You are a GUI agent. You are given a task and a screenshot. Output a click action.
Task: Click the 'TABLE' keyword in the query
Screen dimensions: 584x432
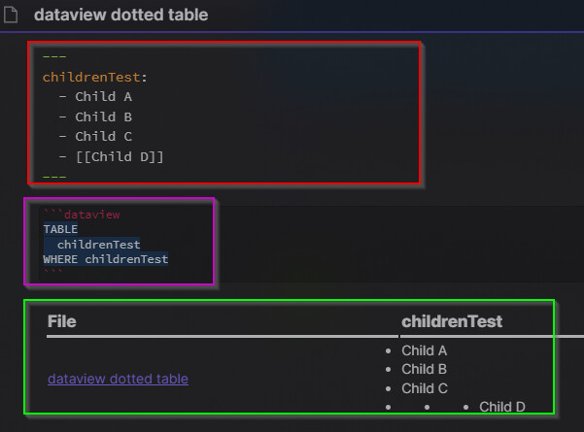tap(60, 229)
